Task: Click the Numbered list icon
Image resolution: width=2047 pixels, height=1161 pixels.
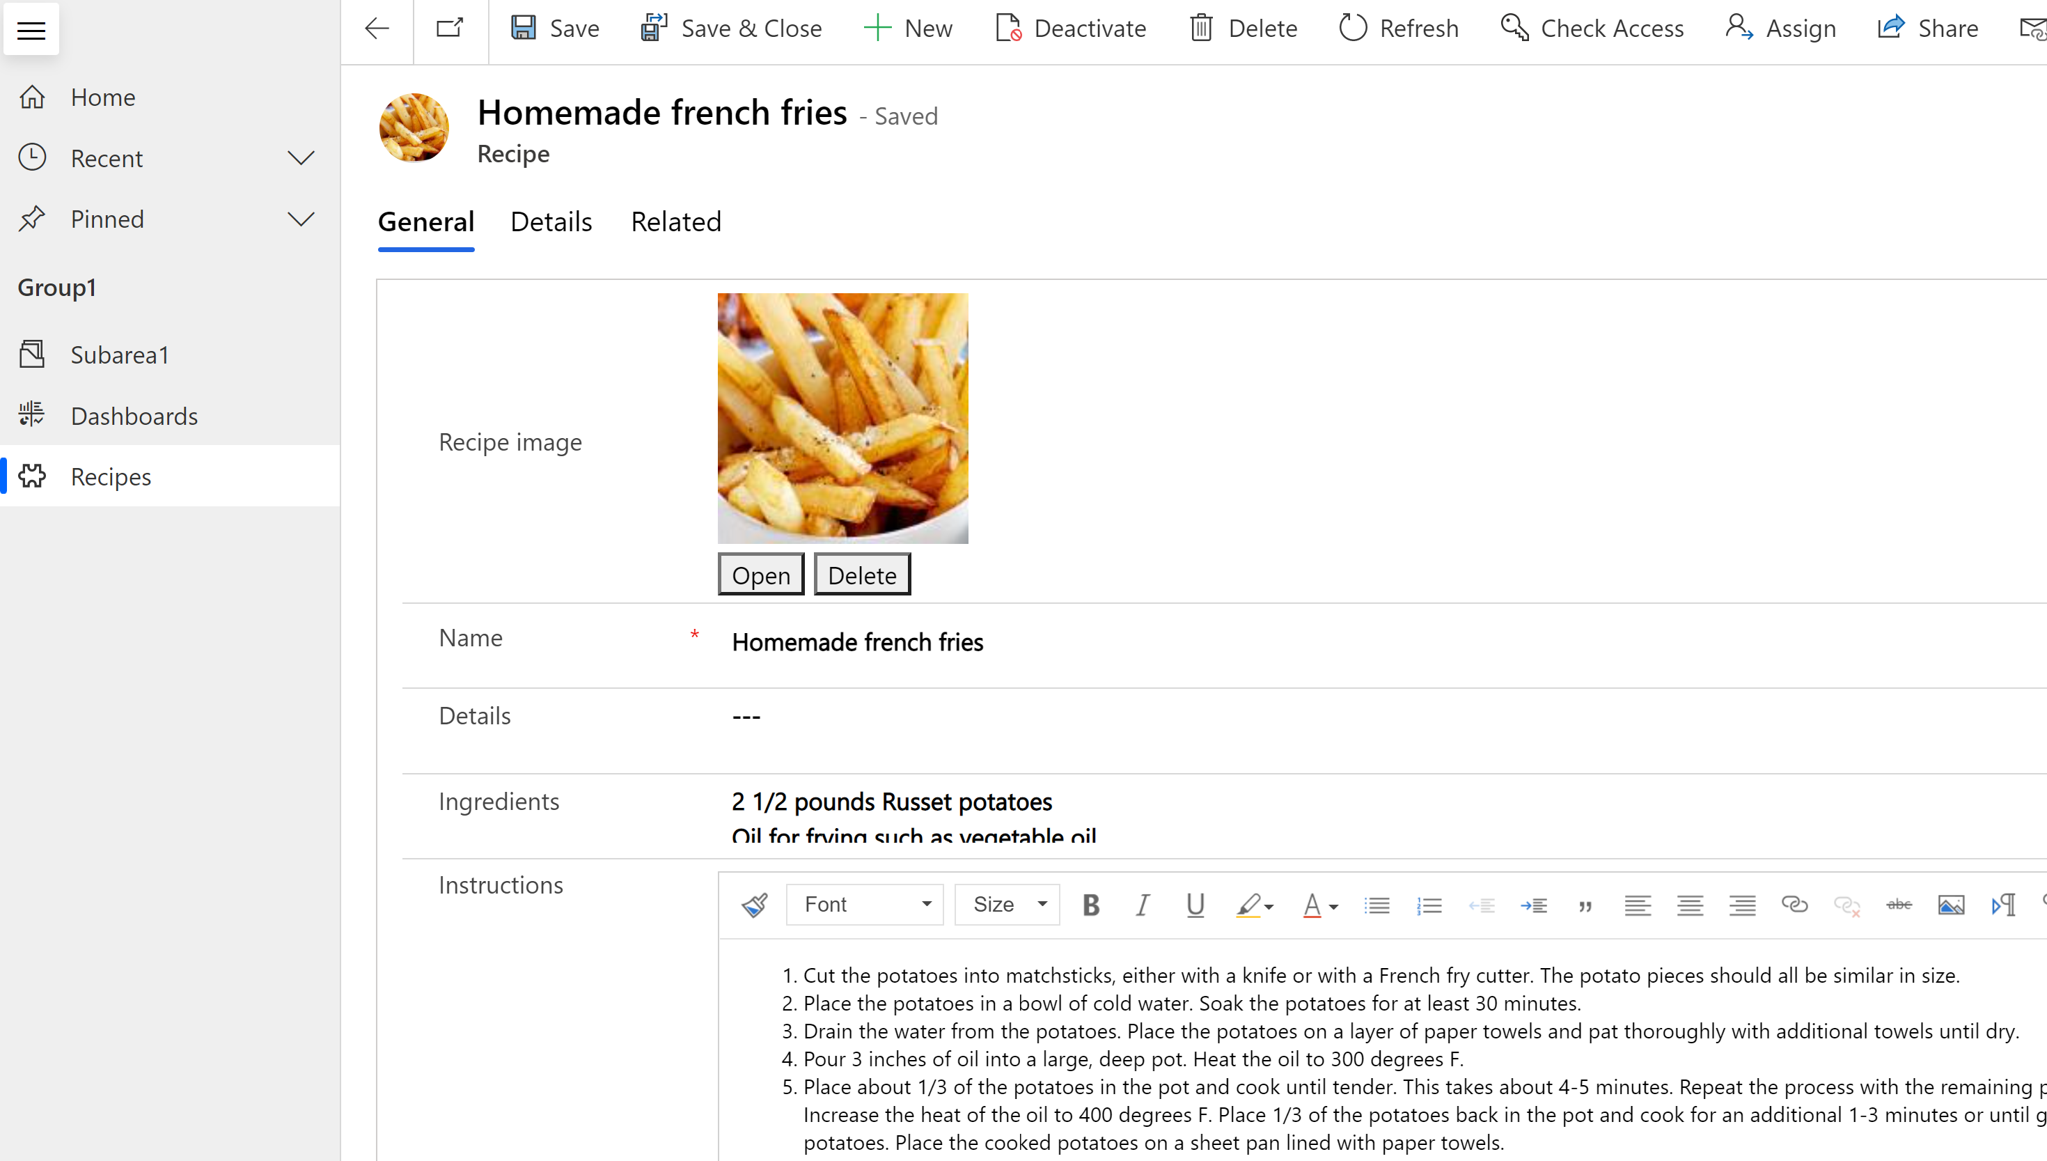Action: point(1429,904)
